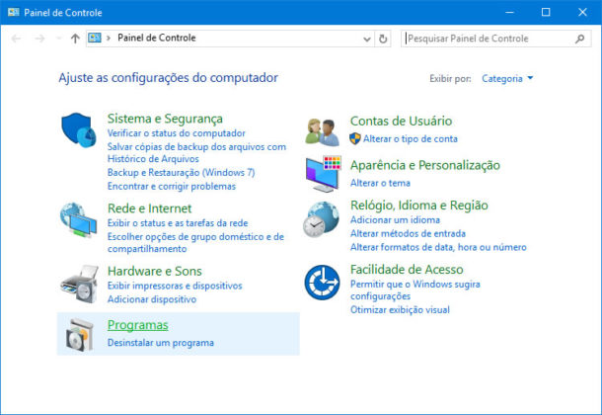Open Salvar cópias de backup com Histórico de Arquivos

tap(196, 153)
